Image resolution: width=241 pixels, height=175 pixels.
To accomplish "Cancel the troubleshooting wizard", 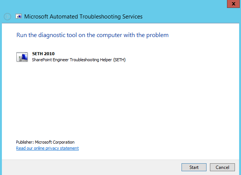I will point(222,167).
